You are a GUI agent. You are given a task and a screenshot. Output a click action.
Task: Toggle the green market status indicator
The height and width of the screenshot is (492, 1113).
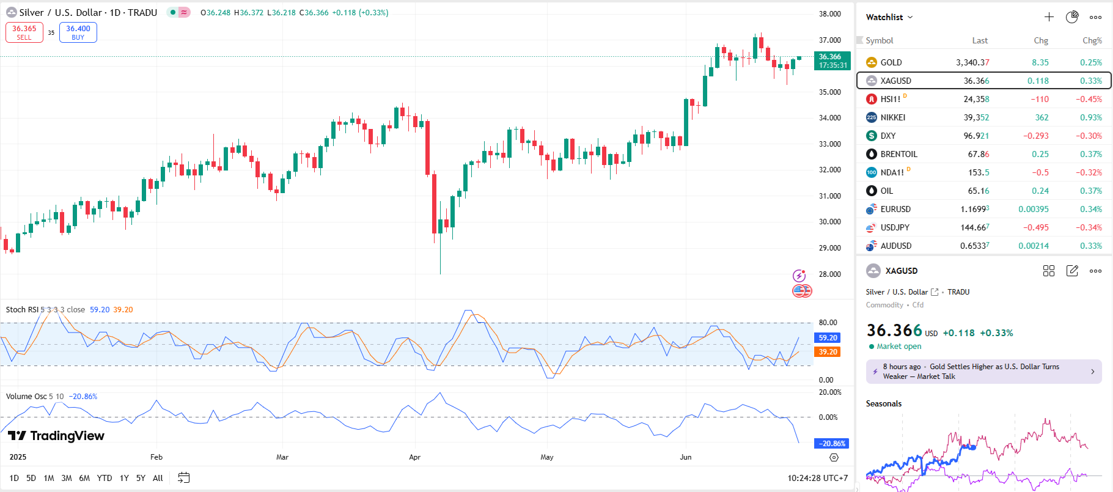point(173,12)
